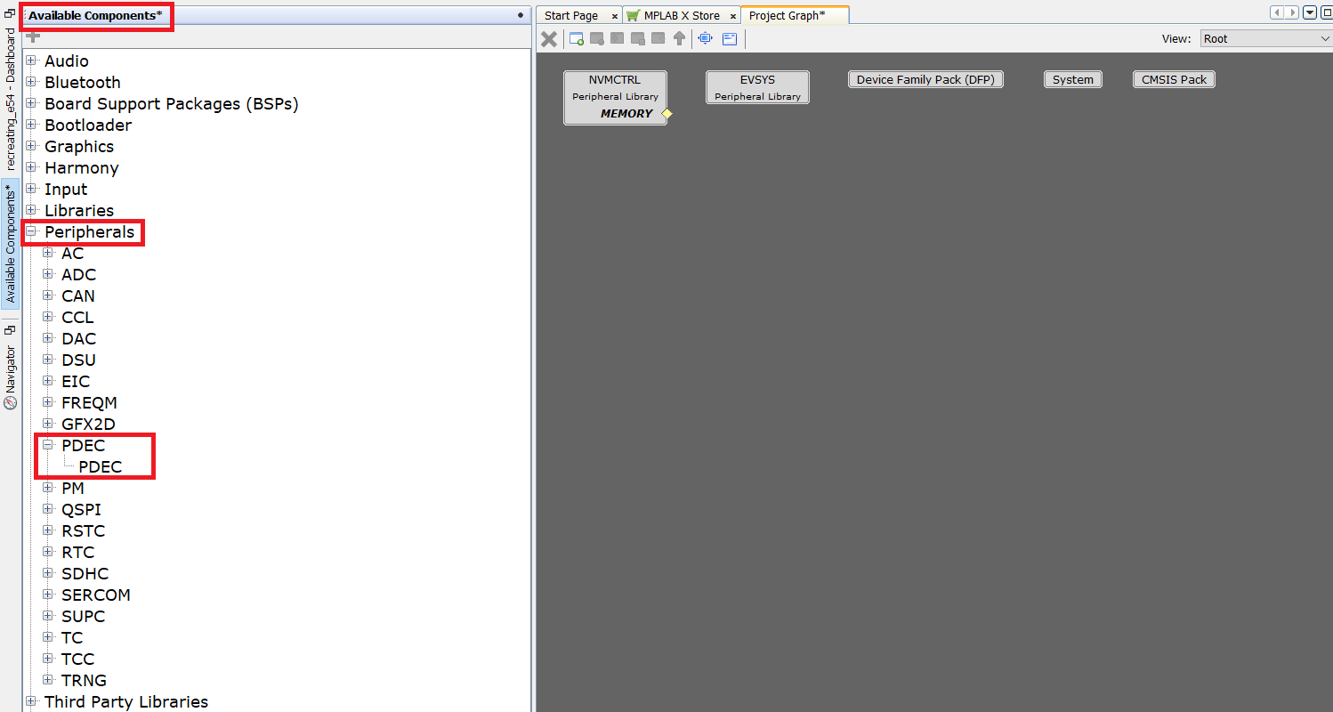Screen dimensions: 1333x712
Task: Expand the SERCOM tree node
Action: pyautogui.click(x=49, y=595)
